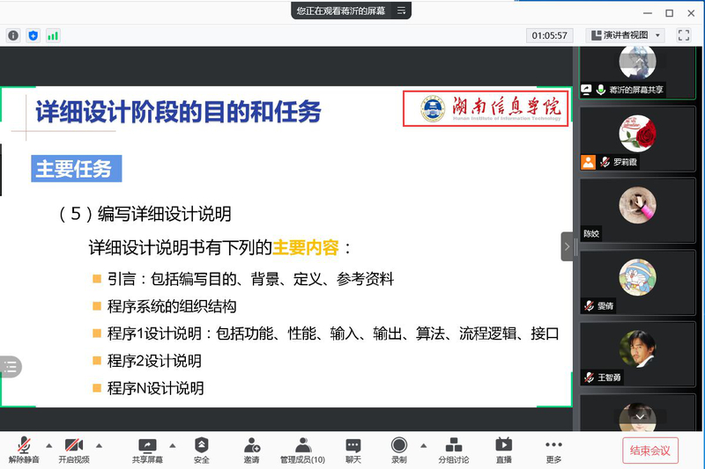
Task: Open the 更多 more options
Action: pos(553,450)
